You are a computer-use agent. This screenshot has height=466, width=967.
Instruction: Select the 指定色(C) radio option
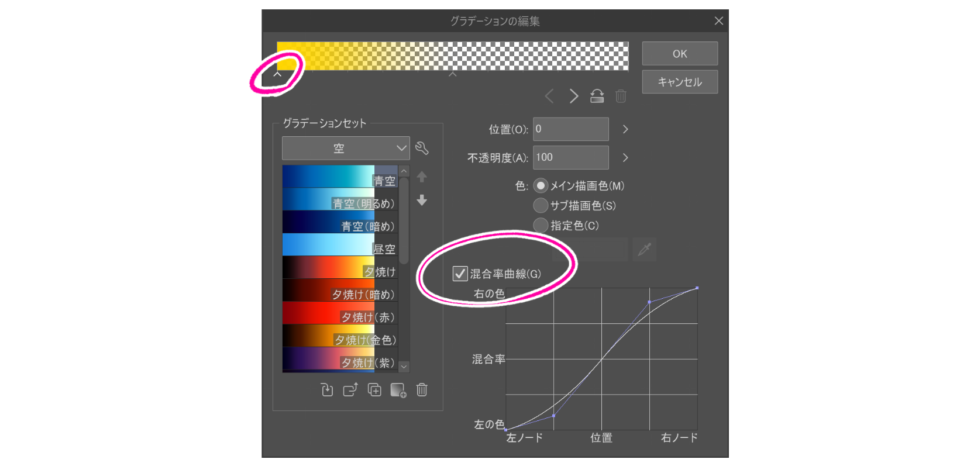[x=541, y=226]
